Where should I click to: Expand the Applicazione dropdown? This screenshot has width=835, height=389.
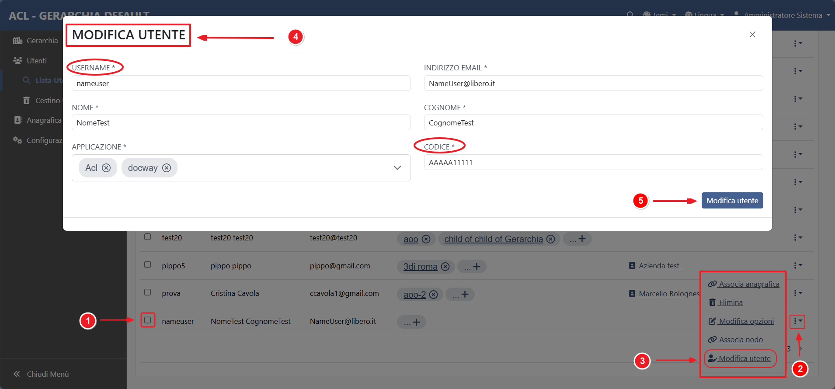[x=397, y=168]
